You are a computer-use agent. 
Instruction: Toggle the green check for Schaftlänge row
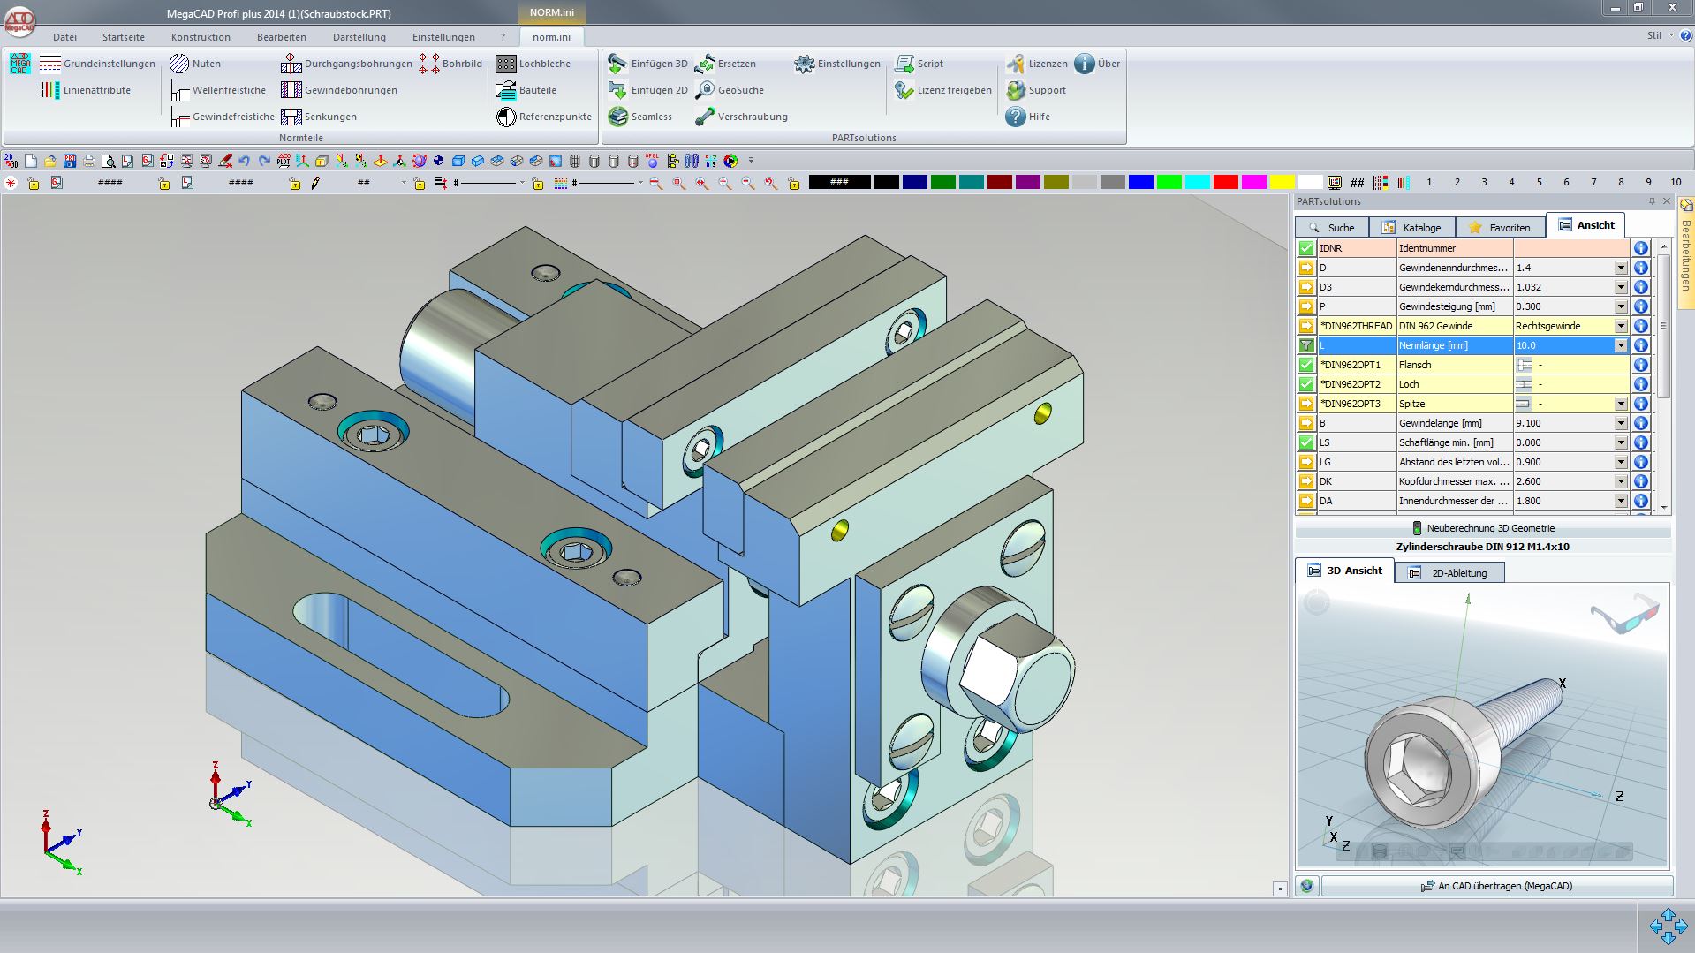[x=1306, y=442]
